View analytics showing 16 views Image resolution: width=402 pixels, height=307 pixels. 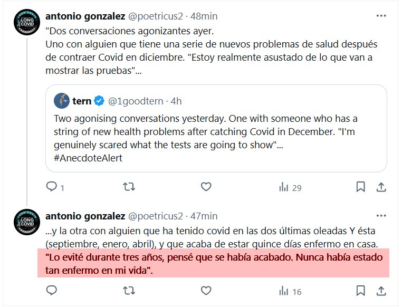click(290, 291)
